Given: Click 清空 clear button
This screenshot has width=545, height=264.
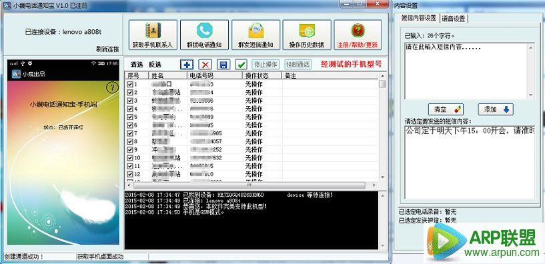Looking at the screenshot, I should click(446, 109).
